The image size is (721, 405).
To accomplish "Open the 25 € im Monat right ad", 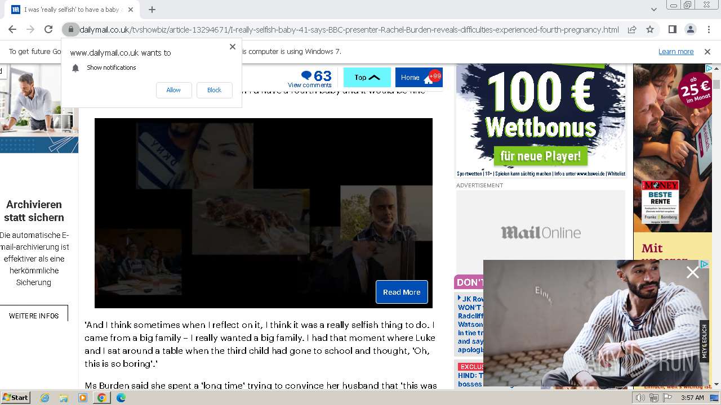I will 673,148.
